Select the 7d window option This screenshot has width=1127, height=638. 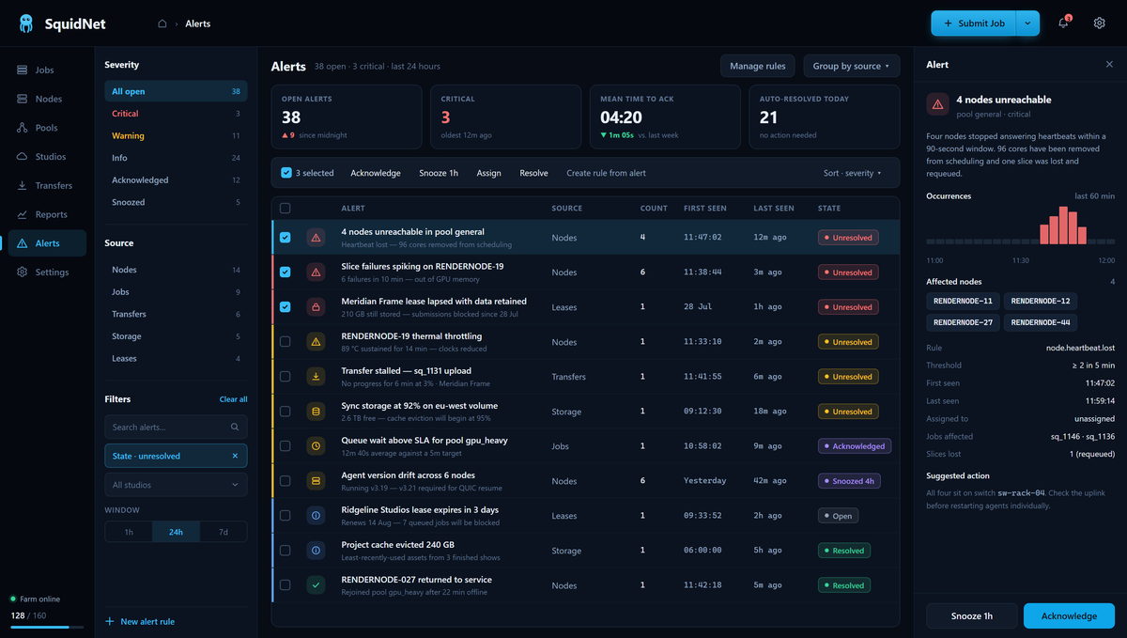point(223,532)
